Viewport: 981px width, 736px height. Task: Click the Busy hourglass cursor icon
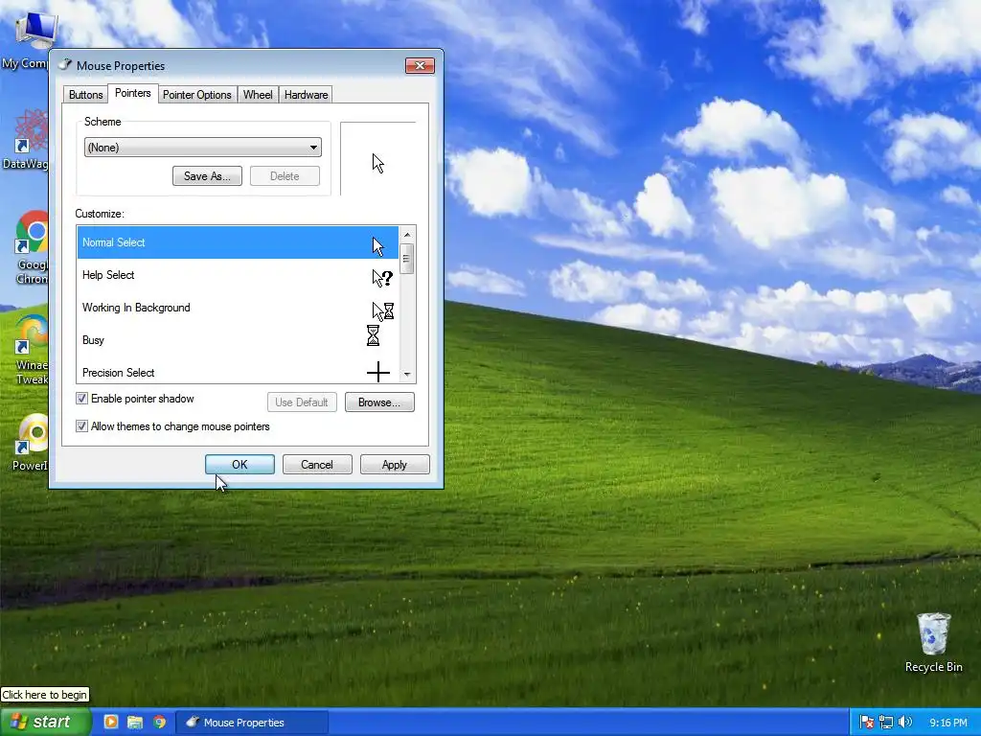[x=373, y=335]
